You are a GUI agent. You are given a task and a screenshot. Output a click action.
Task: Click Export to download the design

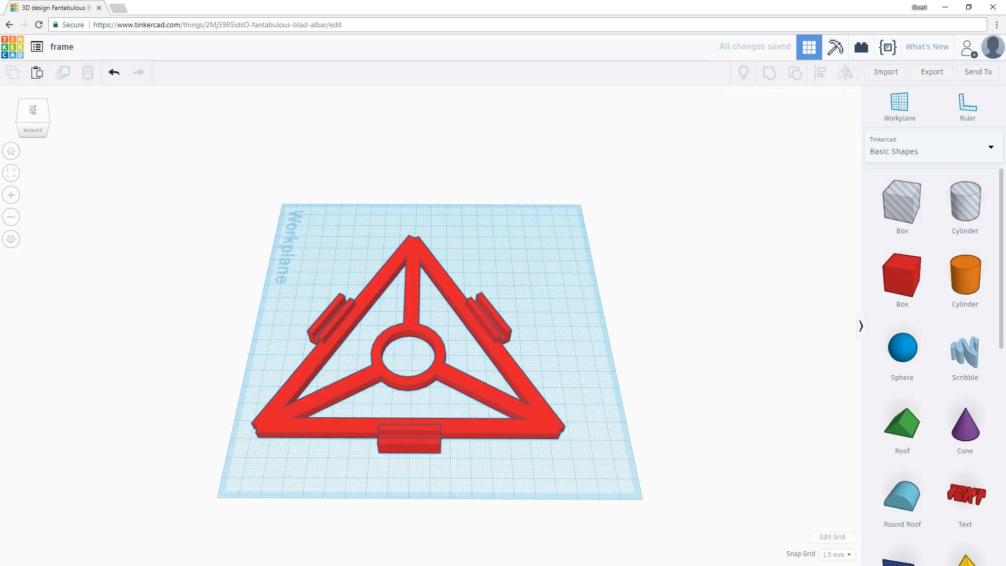pyautogui.click(x=932, y=72)
